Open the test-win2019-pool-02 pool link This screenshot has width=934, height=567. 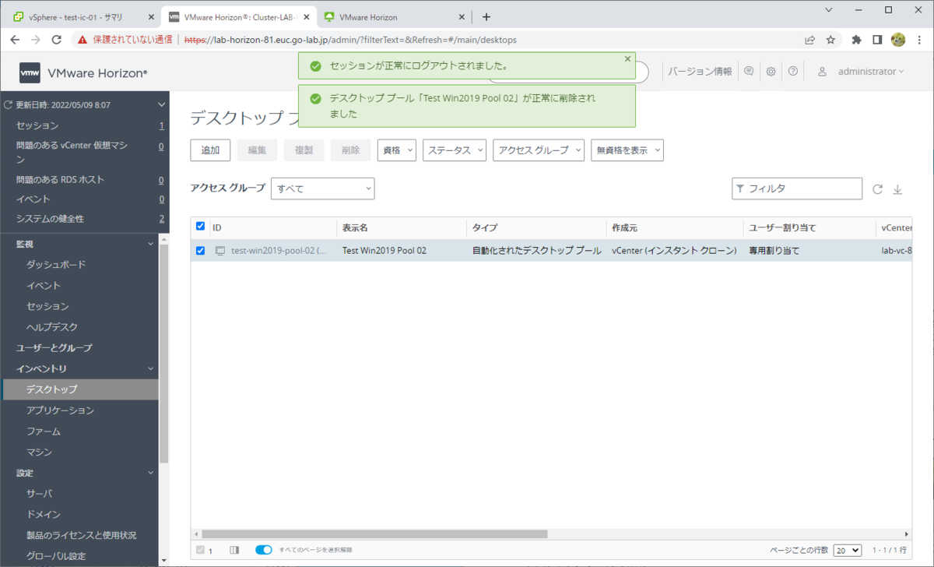(x=279, y=251)
